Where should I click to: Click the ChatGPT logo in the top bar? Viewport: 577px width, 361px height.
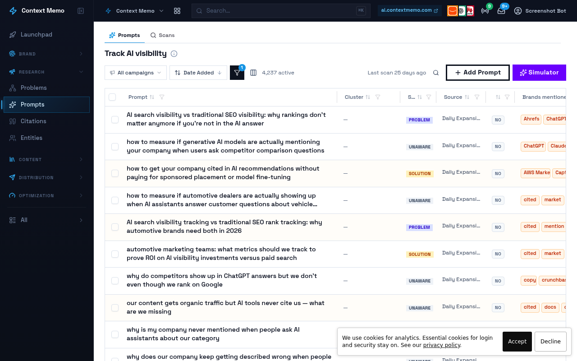(462, 11)
